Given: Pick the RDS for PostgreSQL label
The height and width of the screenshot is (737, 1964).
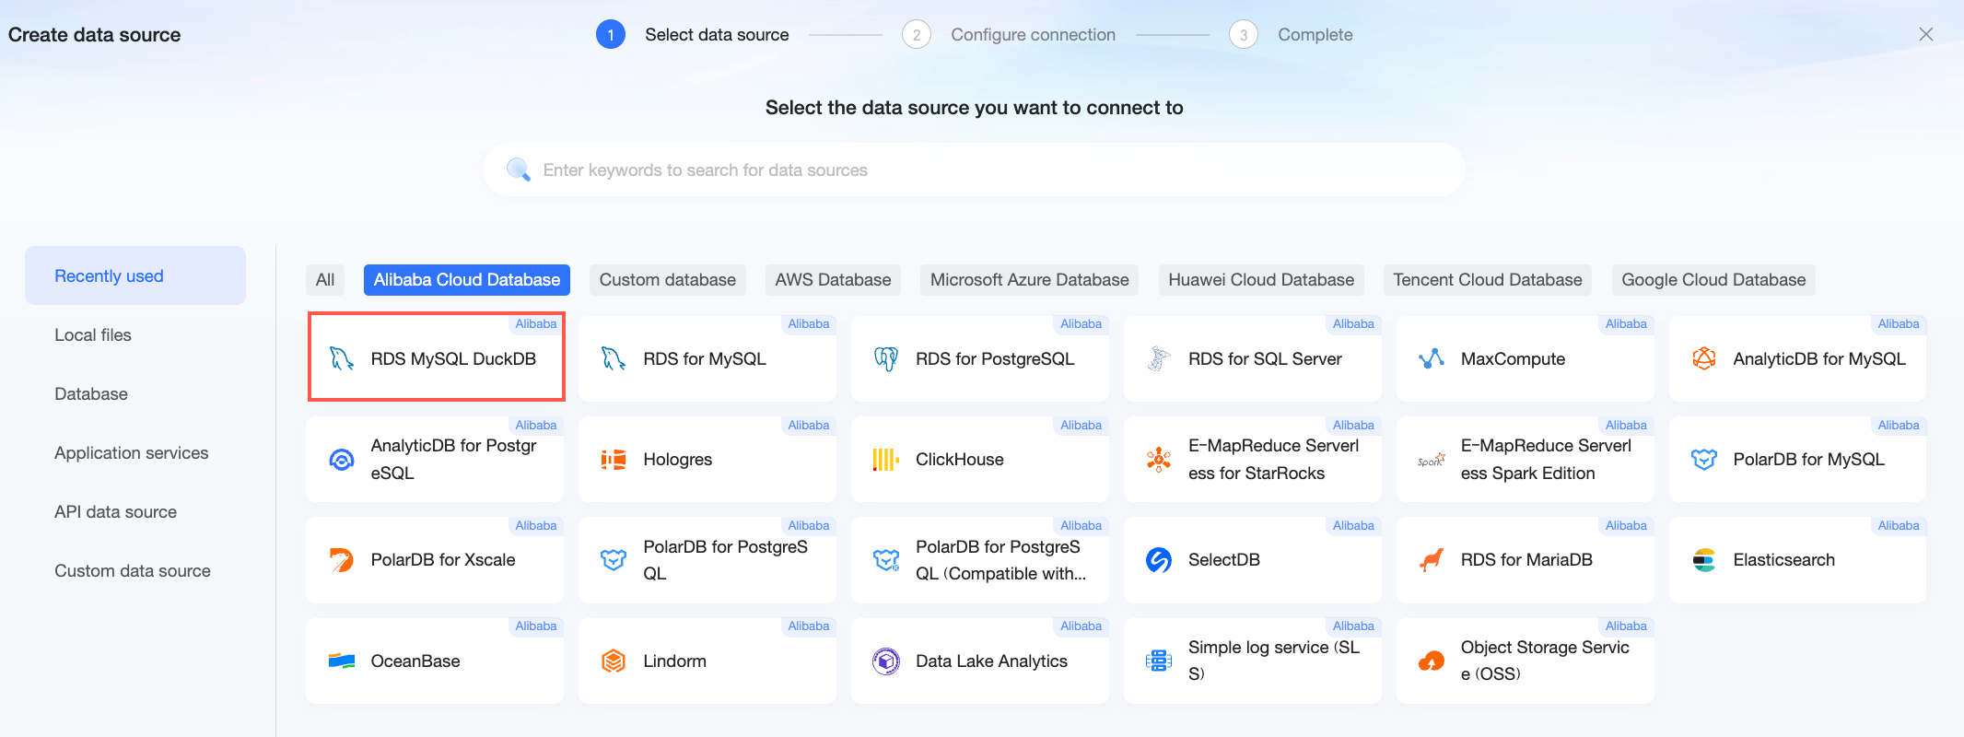Looking at the screenshot, I should (x=995, y=358).
